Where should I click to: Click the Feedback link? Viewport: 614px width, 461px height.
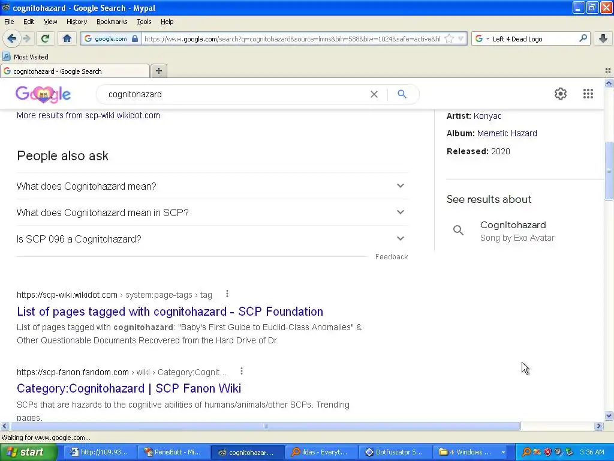pos(391,257)
